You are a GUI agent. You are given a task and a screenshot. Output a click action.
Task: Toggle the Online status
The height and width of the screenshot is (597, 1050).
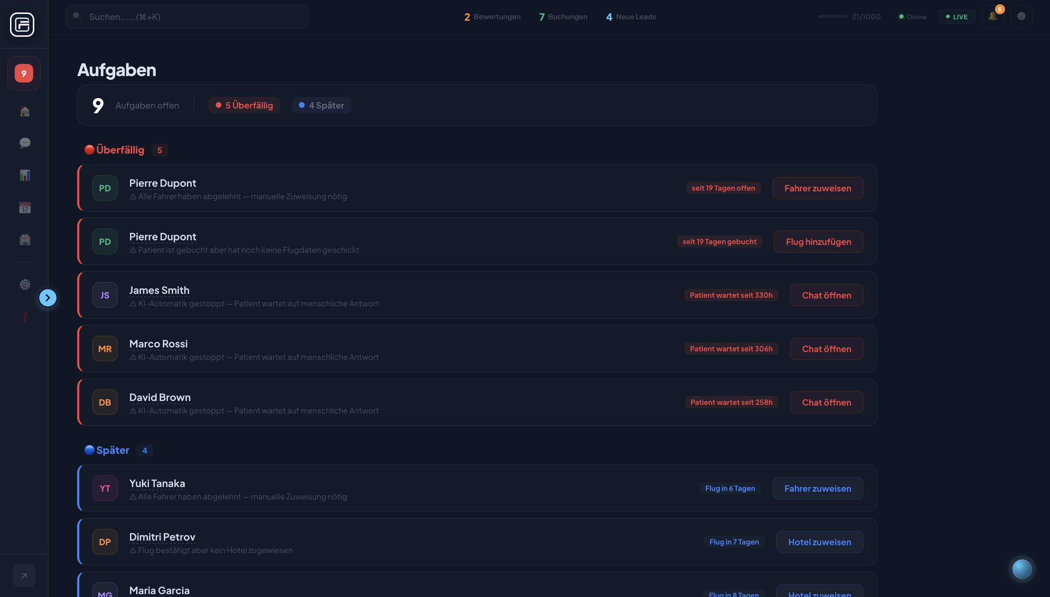[912, 17]
